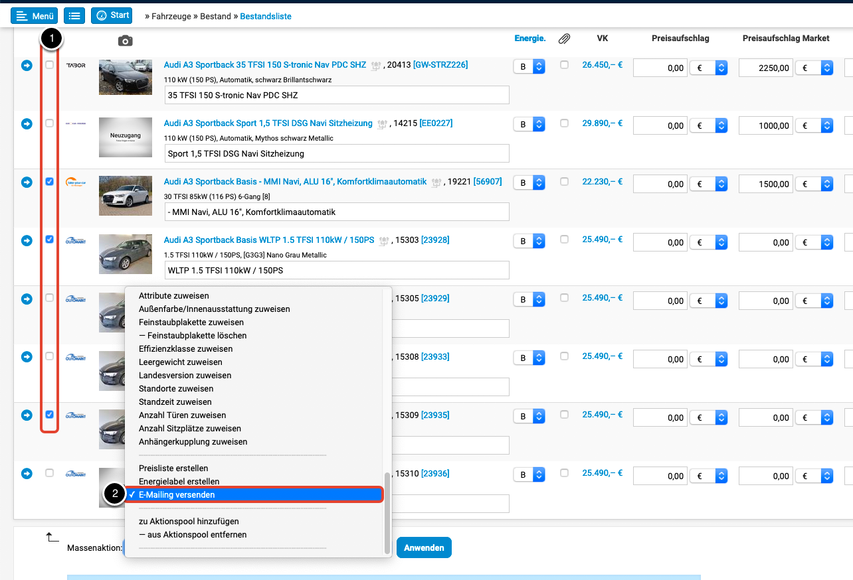Click the 'Neuzugang' placeholder thumbnail
This screenshot has width=853, height=580.
coord(126,137)
